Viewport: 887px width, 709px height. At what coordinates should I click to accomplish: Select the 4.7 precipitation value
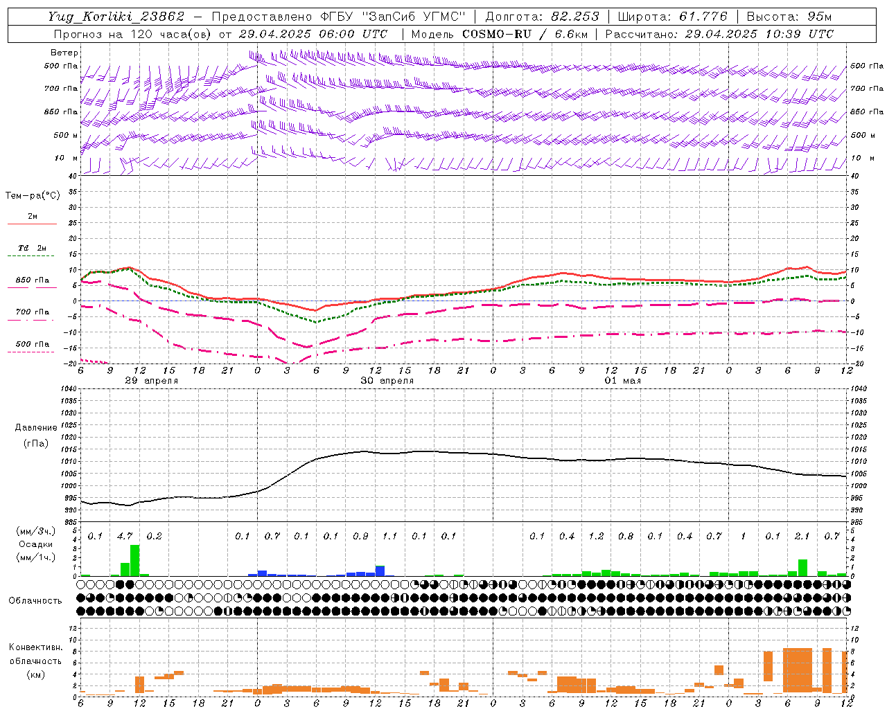click(125, 536)
